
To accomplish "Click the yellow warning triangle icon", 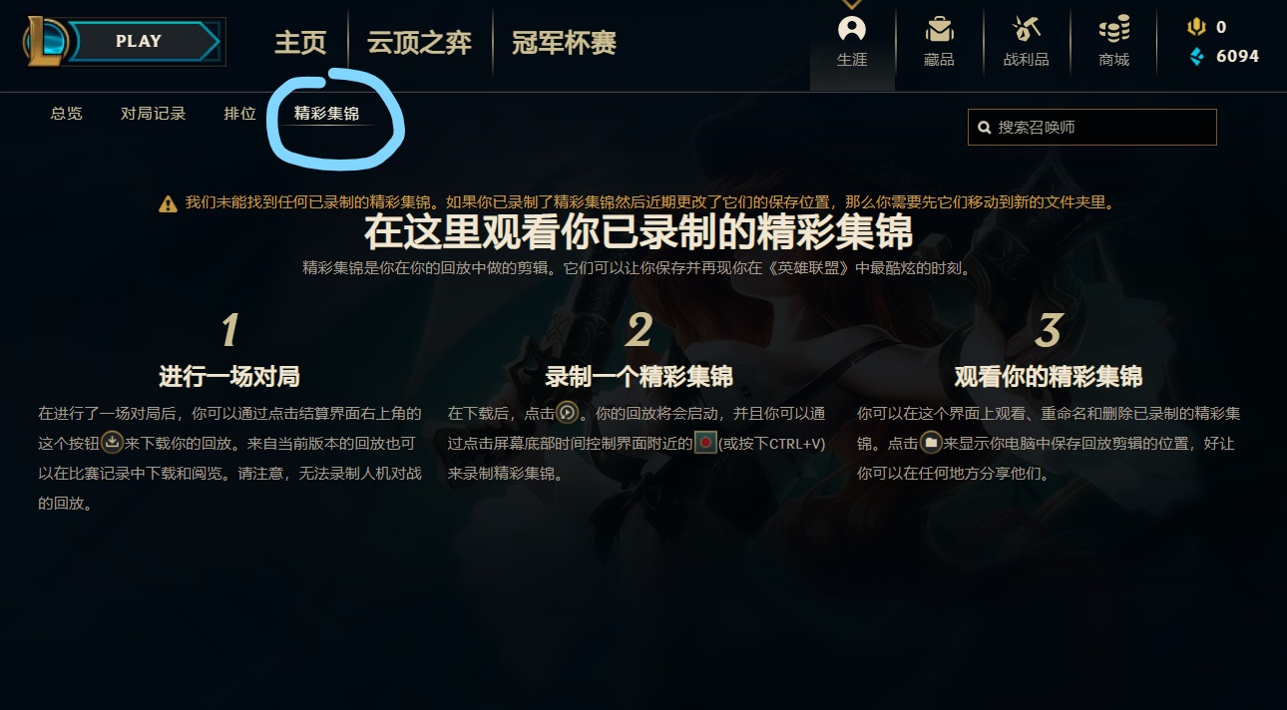I will 169,203.
